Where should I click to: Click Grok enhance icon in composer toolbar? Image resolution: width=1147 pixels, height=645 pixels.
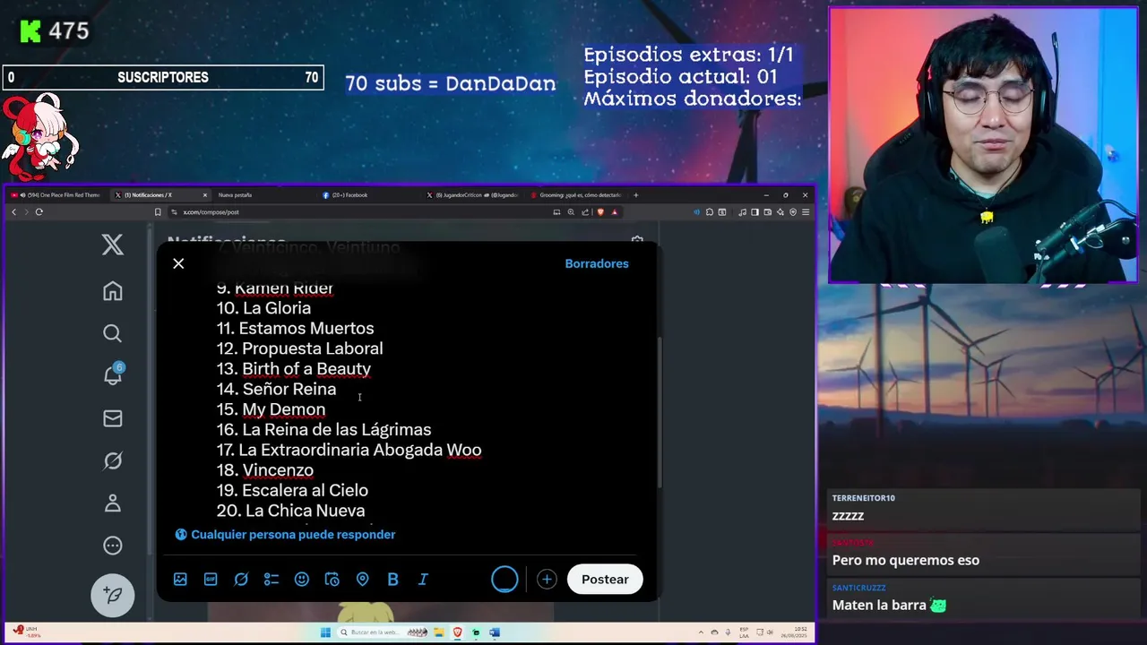tap(241, 580)
